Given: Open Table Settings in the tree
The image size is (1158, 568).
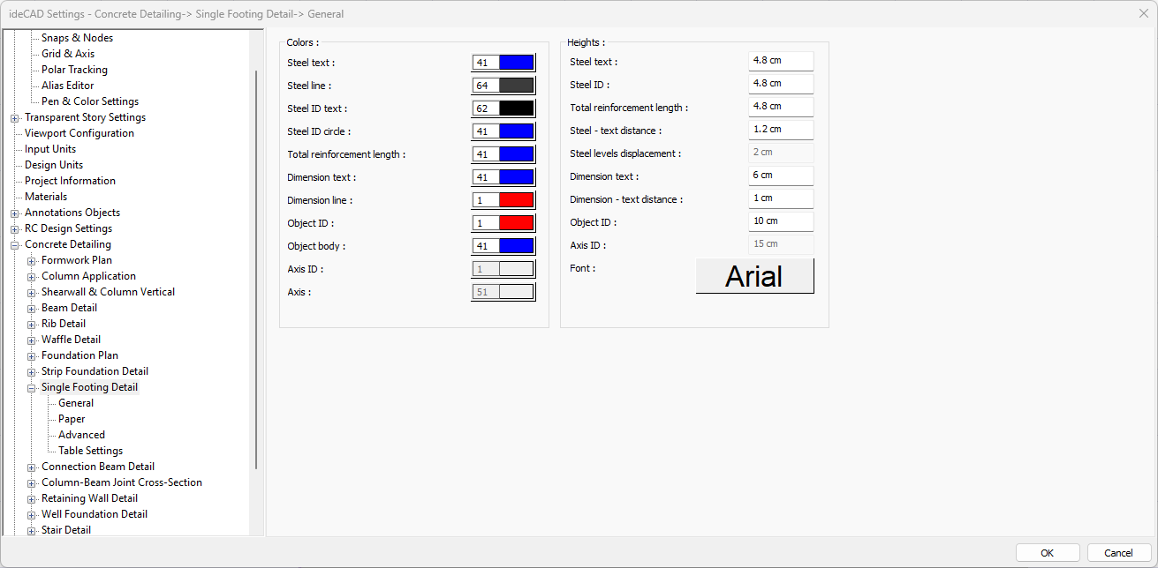Looking at the screenshot, I should (90, 451).
